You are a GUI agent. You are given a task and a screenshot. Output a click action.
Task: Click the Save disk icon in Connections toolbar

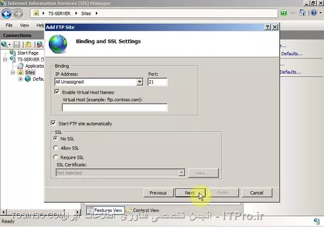click(17, 44)
